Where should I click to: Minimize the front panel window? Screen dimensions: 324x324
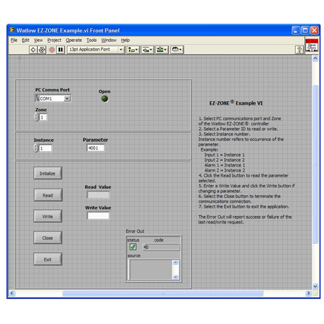296,30
